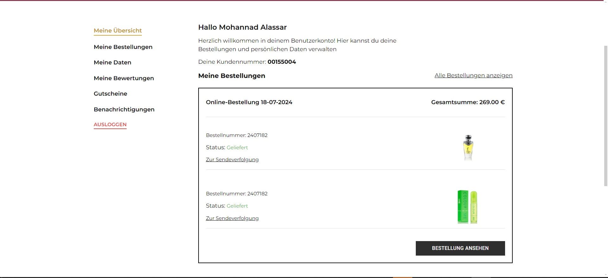608x278 pixels.
Task: Open Zur Sendeverfolgung for the yellow perfume
Action: 232,160
